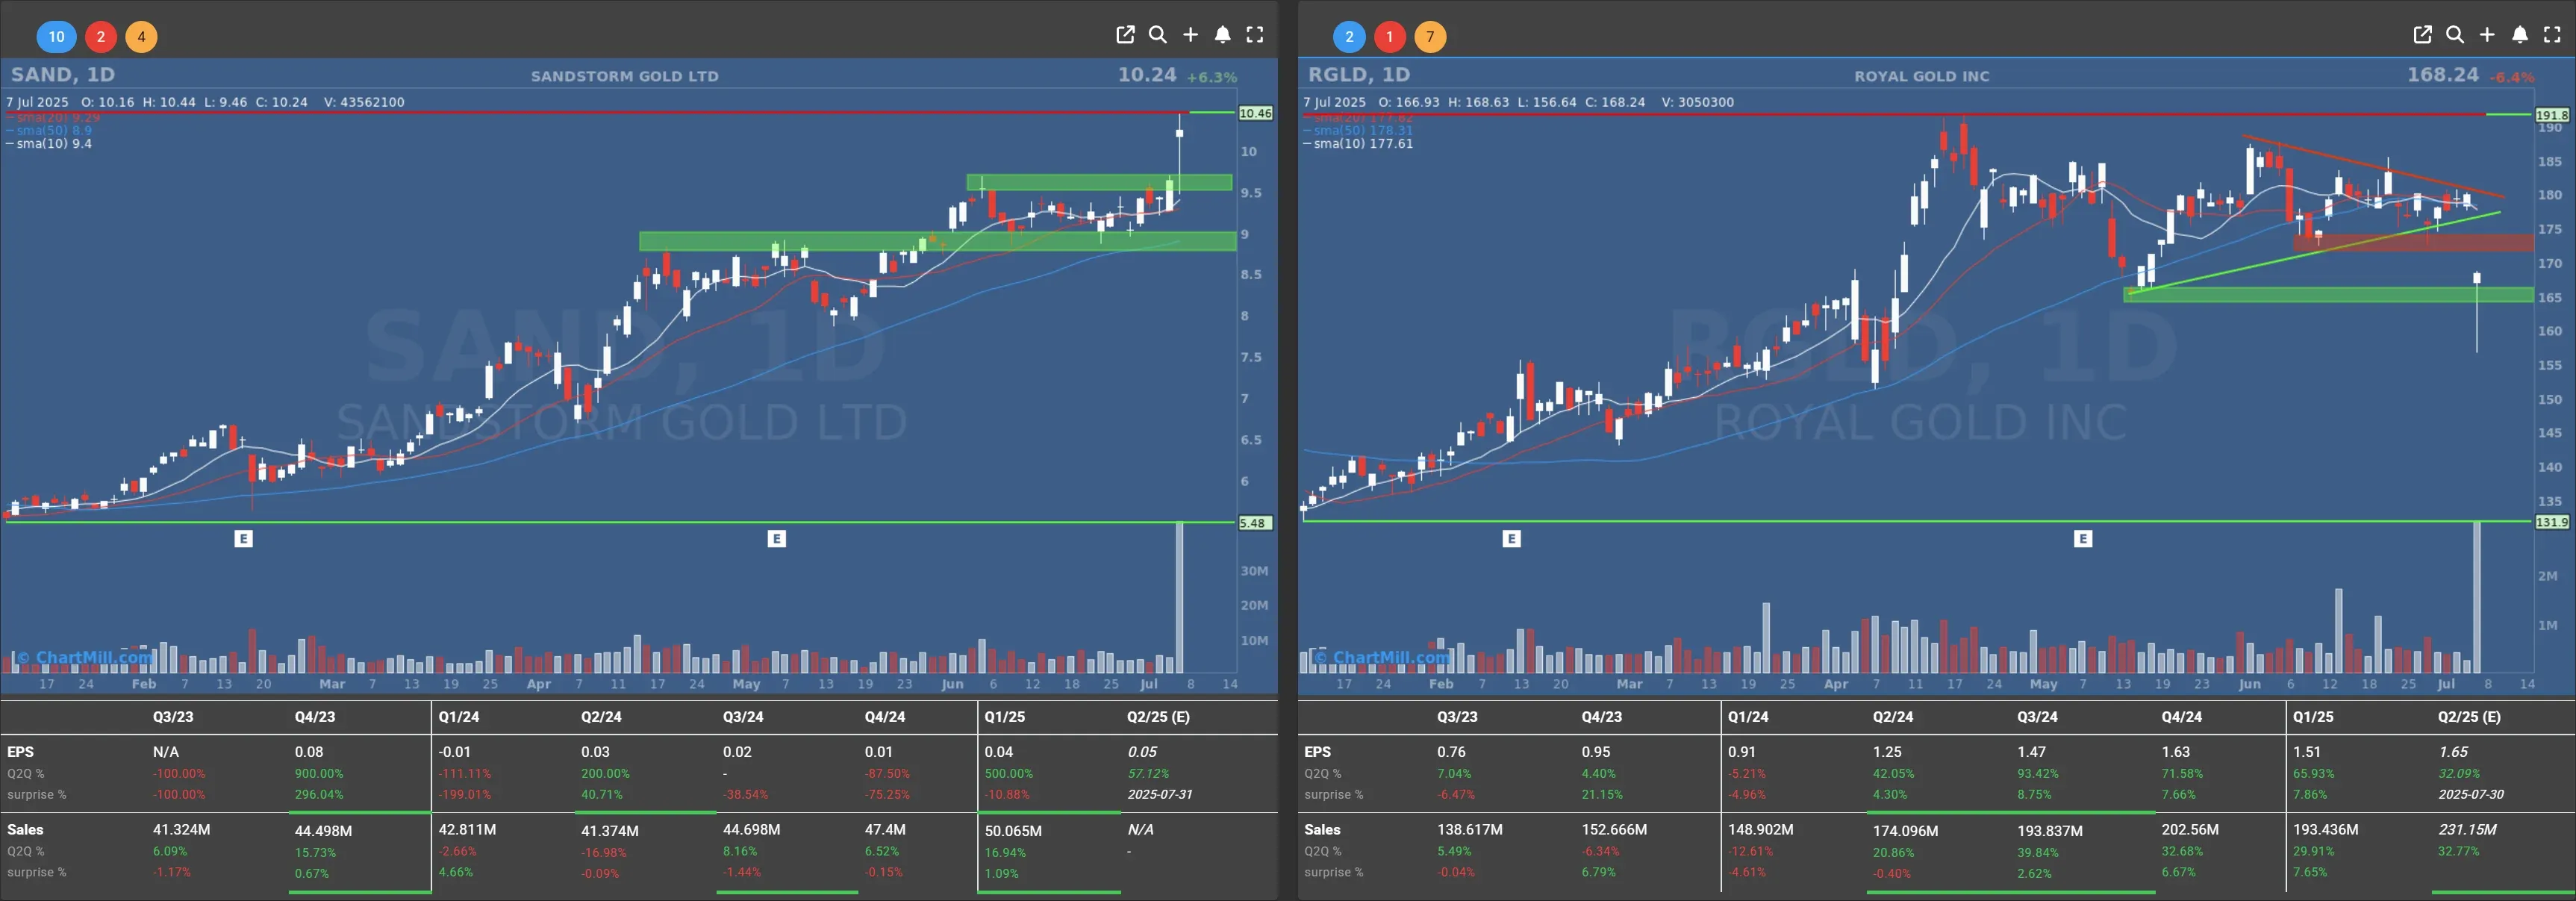Click SAND Q1/25 sales value 50.065M

pos(1013,831)
